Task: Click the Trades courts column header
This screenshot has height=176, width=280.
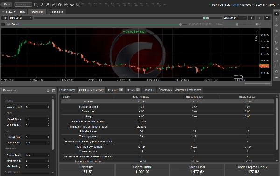Action: coord(247,97)
